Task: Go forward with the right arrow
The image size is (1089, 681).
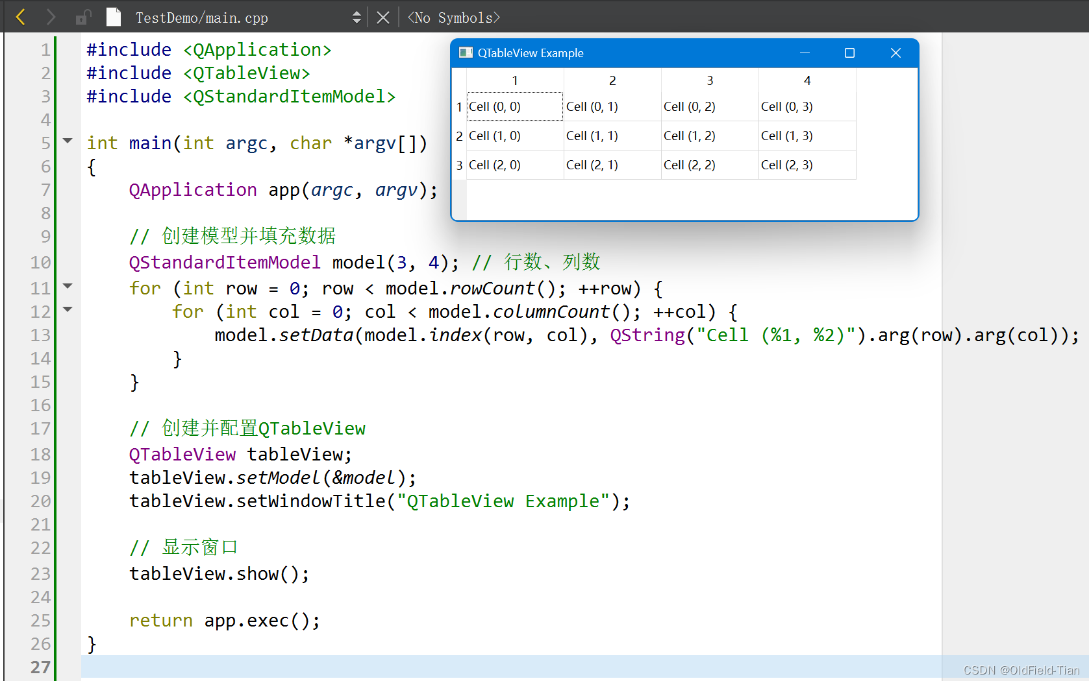Action: pyautogui.click(x=51, y=18)
